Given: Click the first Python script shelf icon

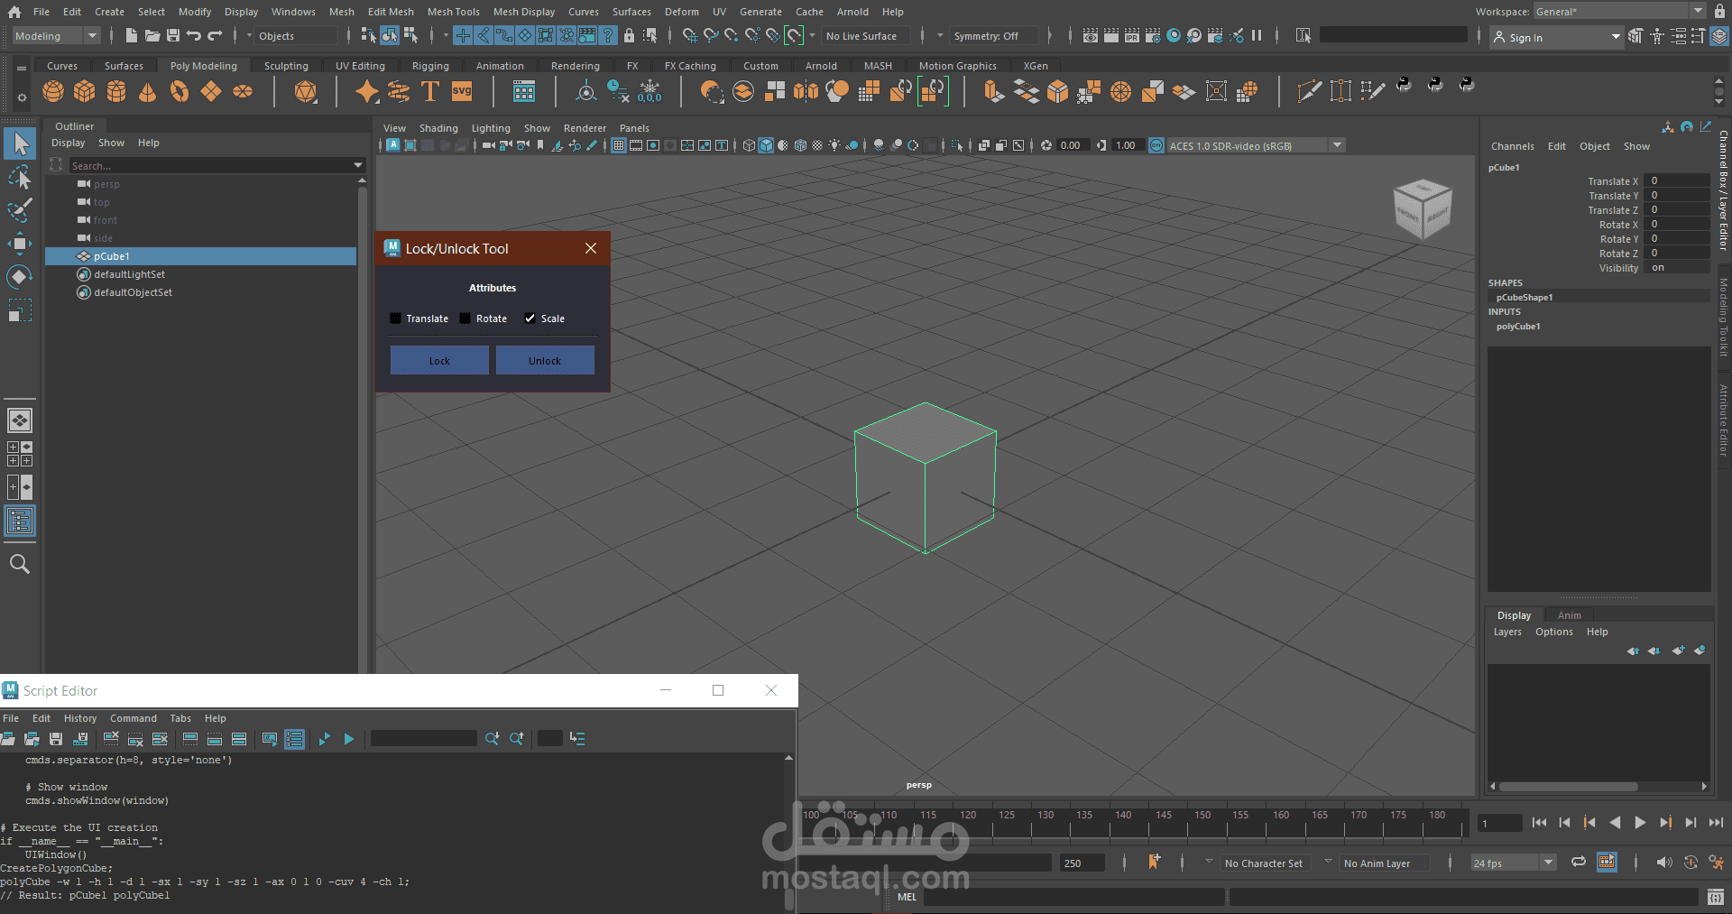Looking at the screenshot, I should point(1404,85).
